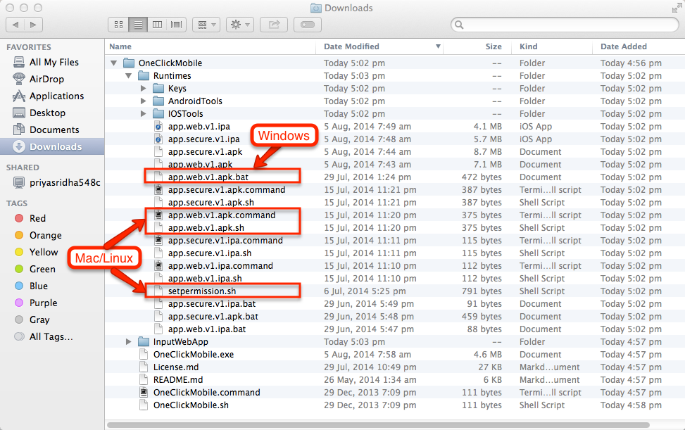Collapse the Runtimes folder triangle
This screenshot has height=430, width=685.
pos(128,75)
